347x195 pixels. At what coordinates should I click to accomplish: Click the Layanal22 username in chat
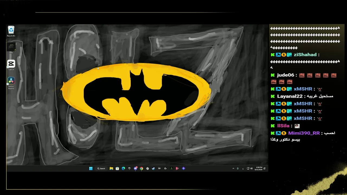click(x=290, y=96)
